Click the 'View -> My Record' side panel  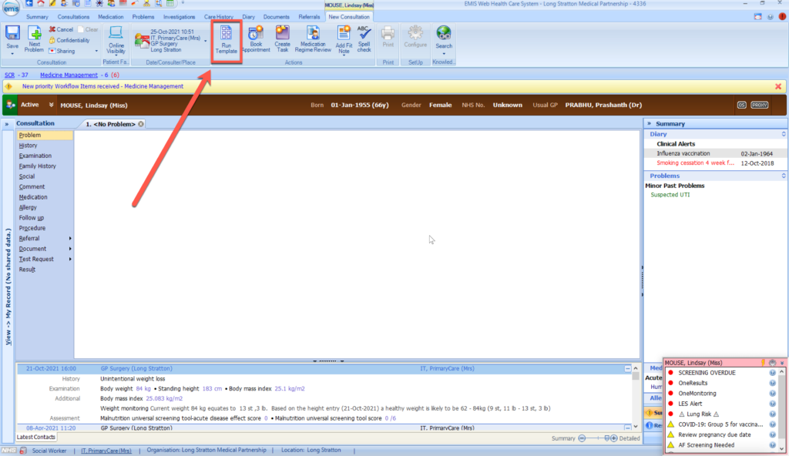[x=8, y=287]
